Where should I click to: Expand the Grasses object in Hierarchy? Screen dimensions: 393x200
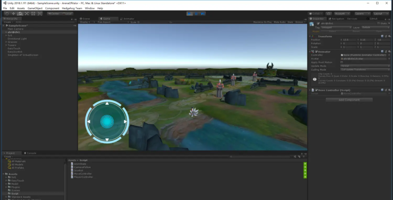click(6, 42)
